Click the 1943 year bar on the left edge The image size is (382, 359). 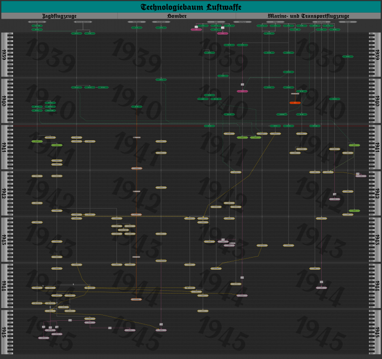pyautogui.click(x=4, y=240)
